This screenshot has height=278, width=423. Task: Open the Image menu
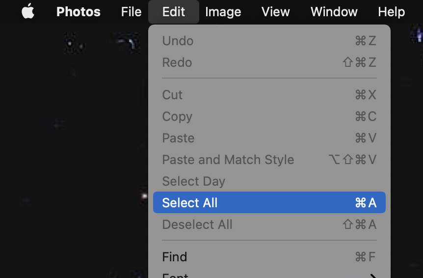point(223,12)
